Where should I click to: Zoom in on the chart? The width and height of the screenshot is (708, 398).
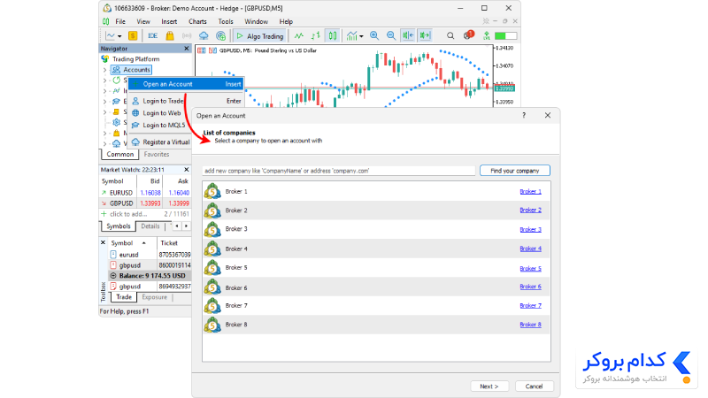coord(374,35)
